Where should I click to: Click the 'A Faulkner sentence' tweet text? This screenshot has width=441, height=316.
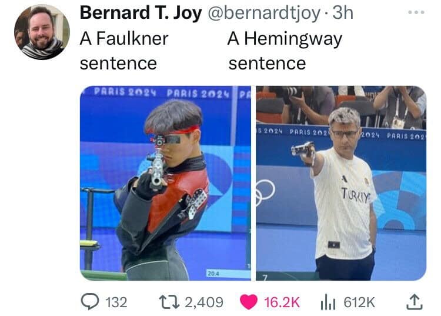(124, 51)
